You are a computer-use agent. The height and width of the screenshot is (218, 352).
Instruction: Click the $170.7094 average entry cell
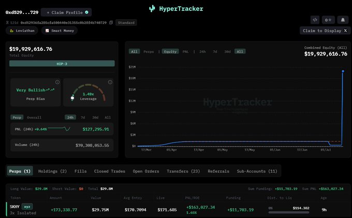pos(136,210)
